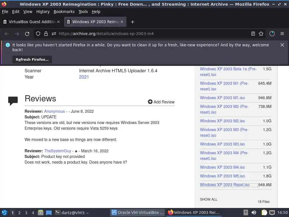Download Windows XP 2003 M2 (Pre-reset).iso
Screen dimensions: 289x217
pos(224,109)
